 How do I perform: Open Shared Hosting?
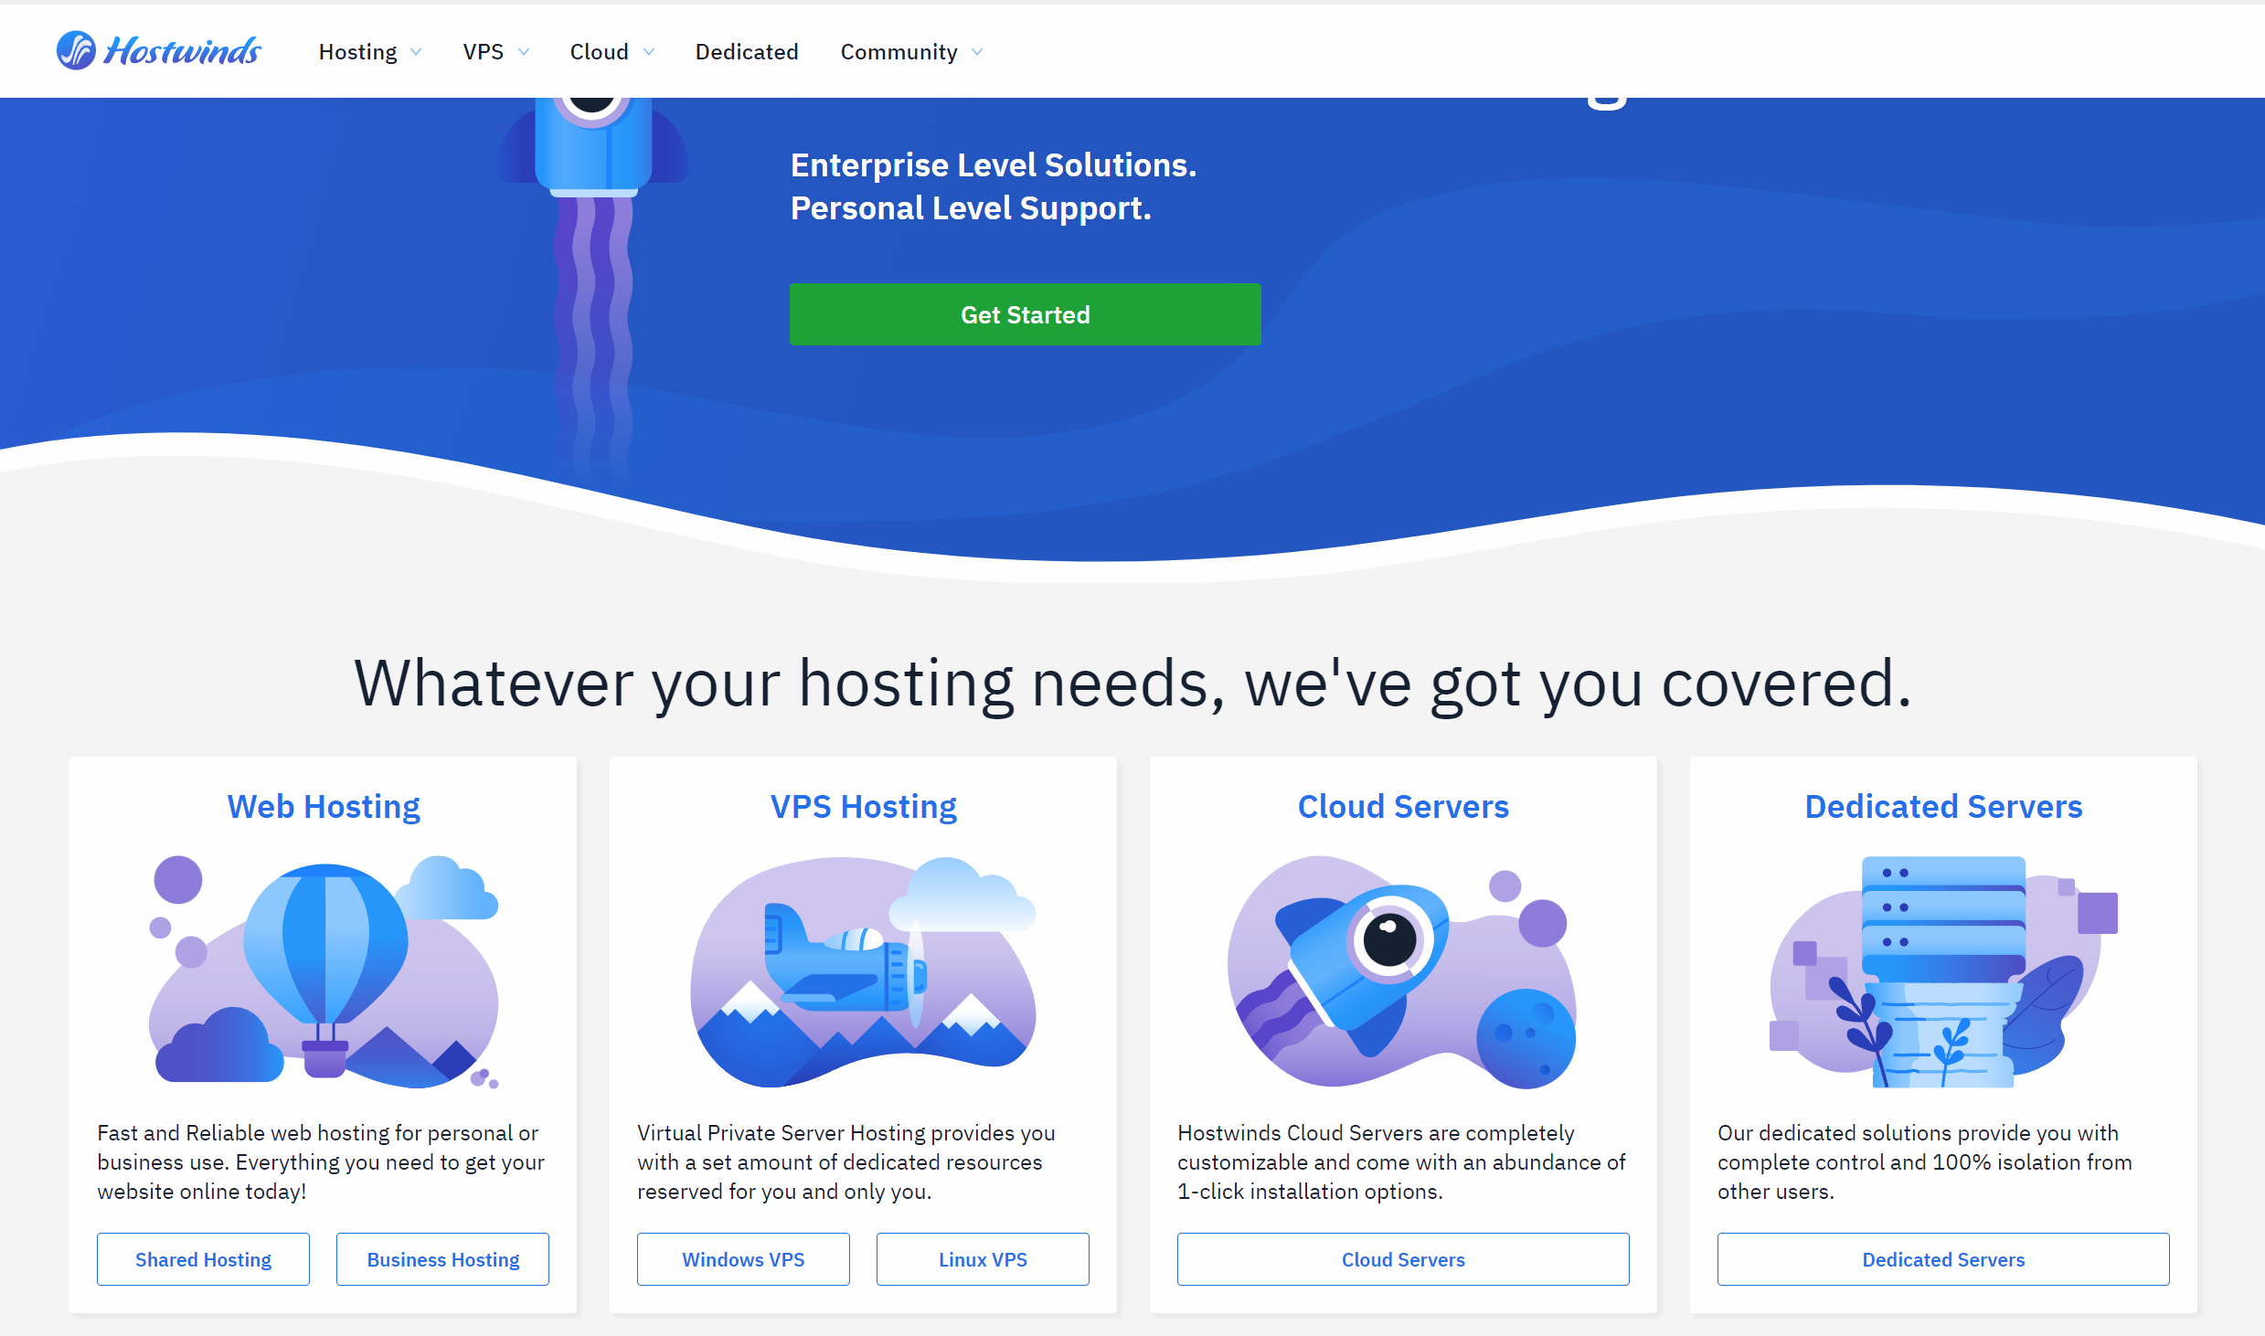(x=203, y=1259)
